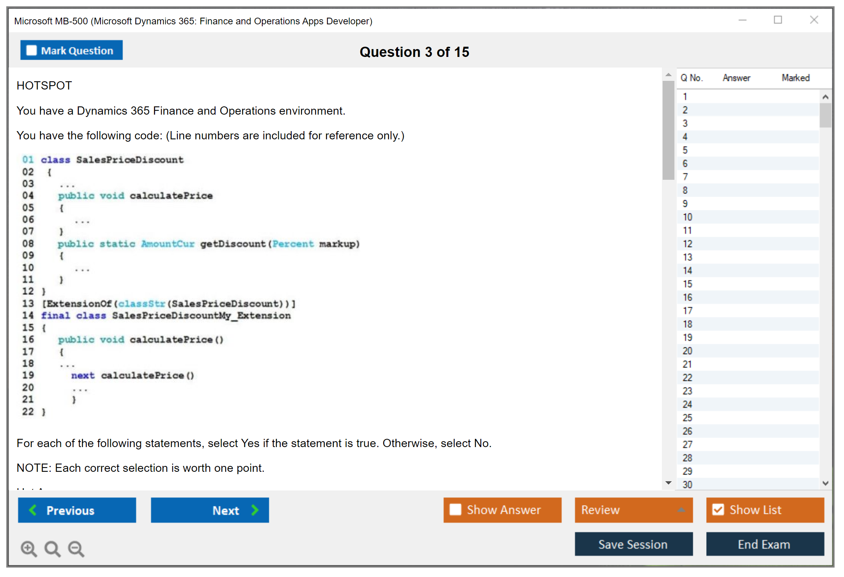Click question list scroll-up arrow
The image size is (844, 577).
(825, 97)
